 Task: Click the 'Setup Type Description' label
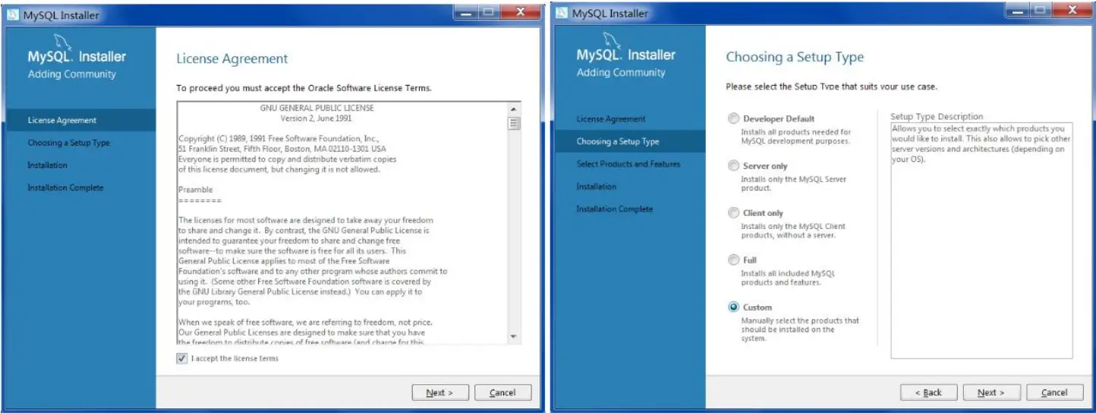tap(937, 117)
